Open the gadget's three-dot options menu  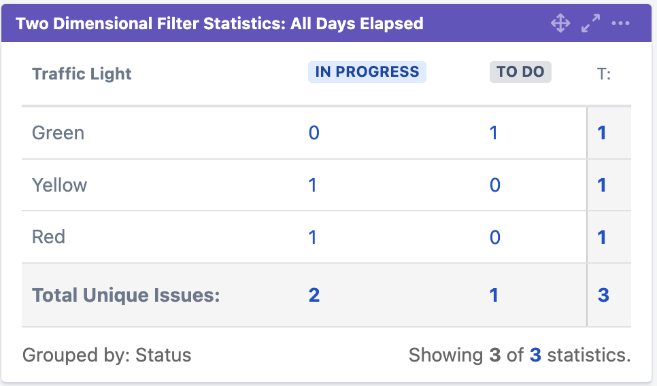point(620,24)
